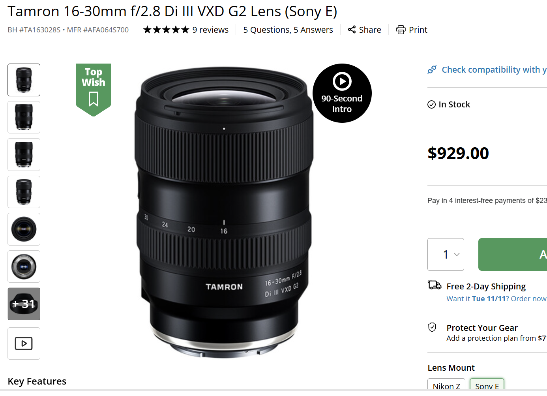Open 5 Questions, 5 Answers link
This screenshot has height=396, width=547.
(288, 30)
